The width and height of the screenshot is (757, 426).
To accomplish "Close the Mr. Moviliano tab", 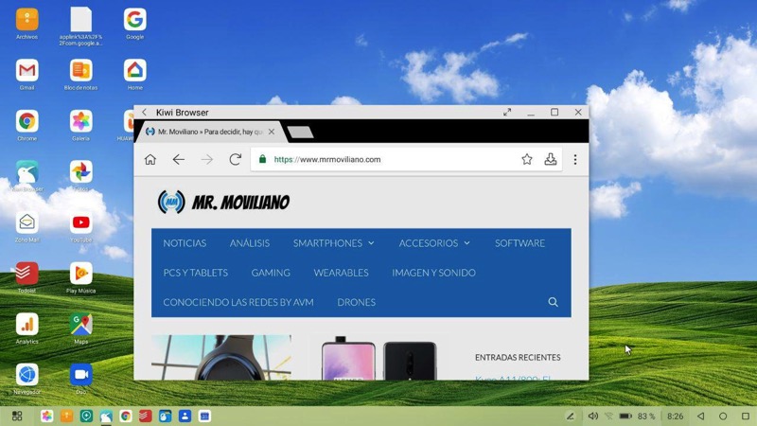I will click(272, 132).
